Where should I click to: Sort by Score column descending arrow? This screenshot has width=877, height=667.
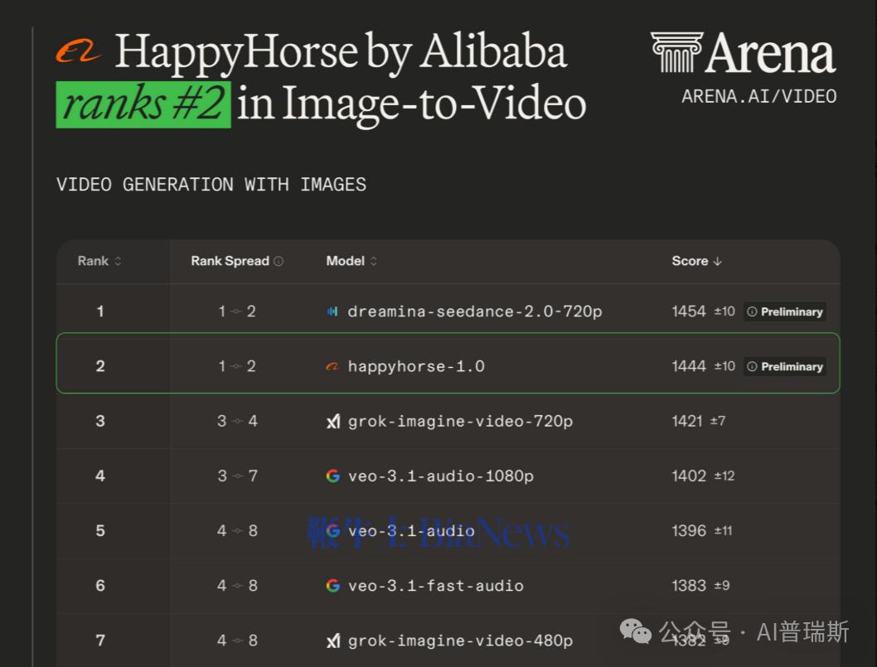tap(717, 261)
